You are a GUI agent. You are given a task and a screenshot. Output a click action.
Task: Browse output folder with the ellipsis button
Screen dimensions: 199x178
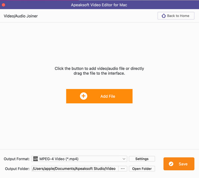coord(123,169)
